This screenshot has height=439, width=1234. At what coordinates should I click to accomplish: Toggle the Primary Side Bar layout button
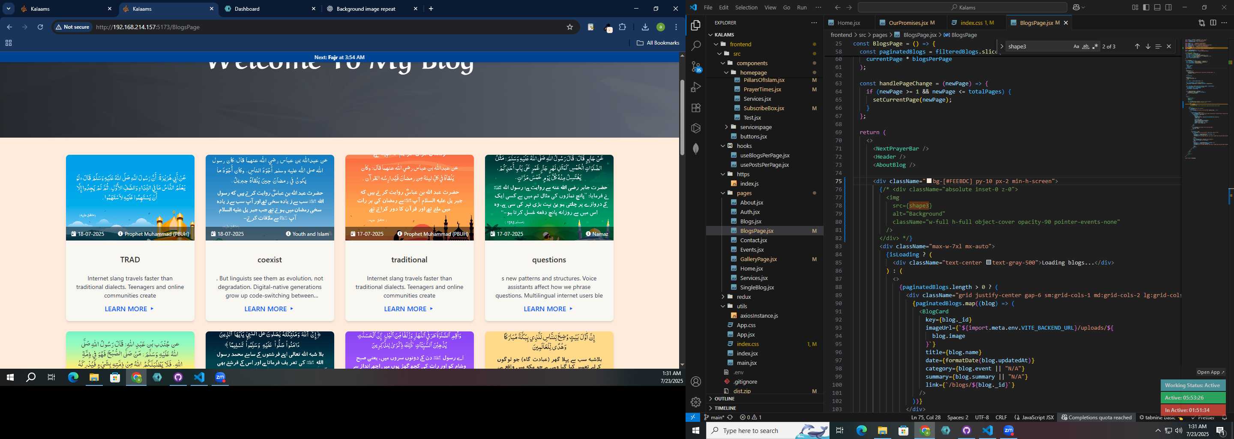coord(1146,7)
